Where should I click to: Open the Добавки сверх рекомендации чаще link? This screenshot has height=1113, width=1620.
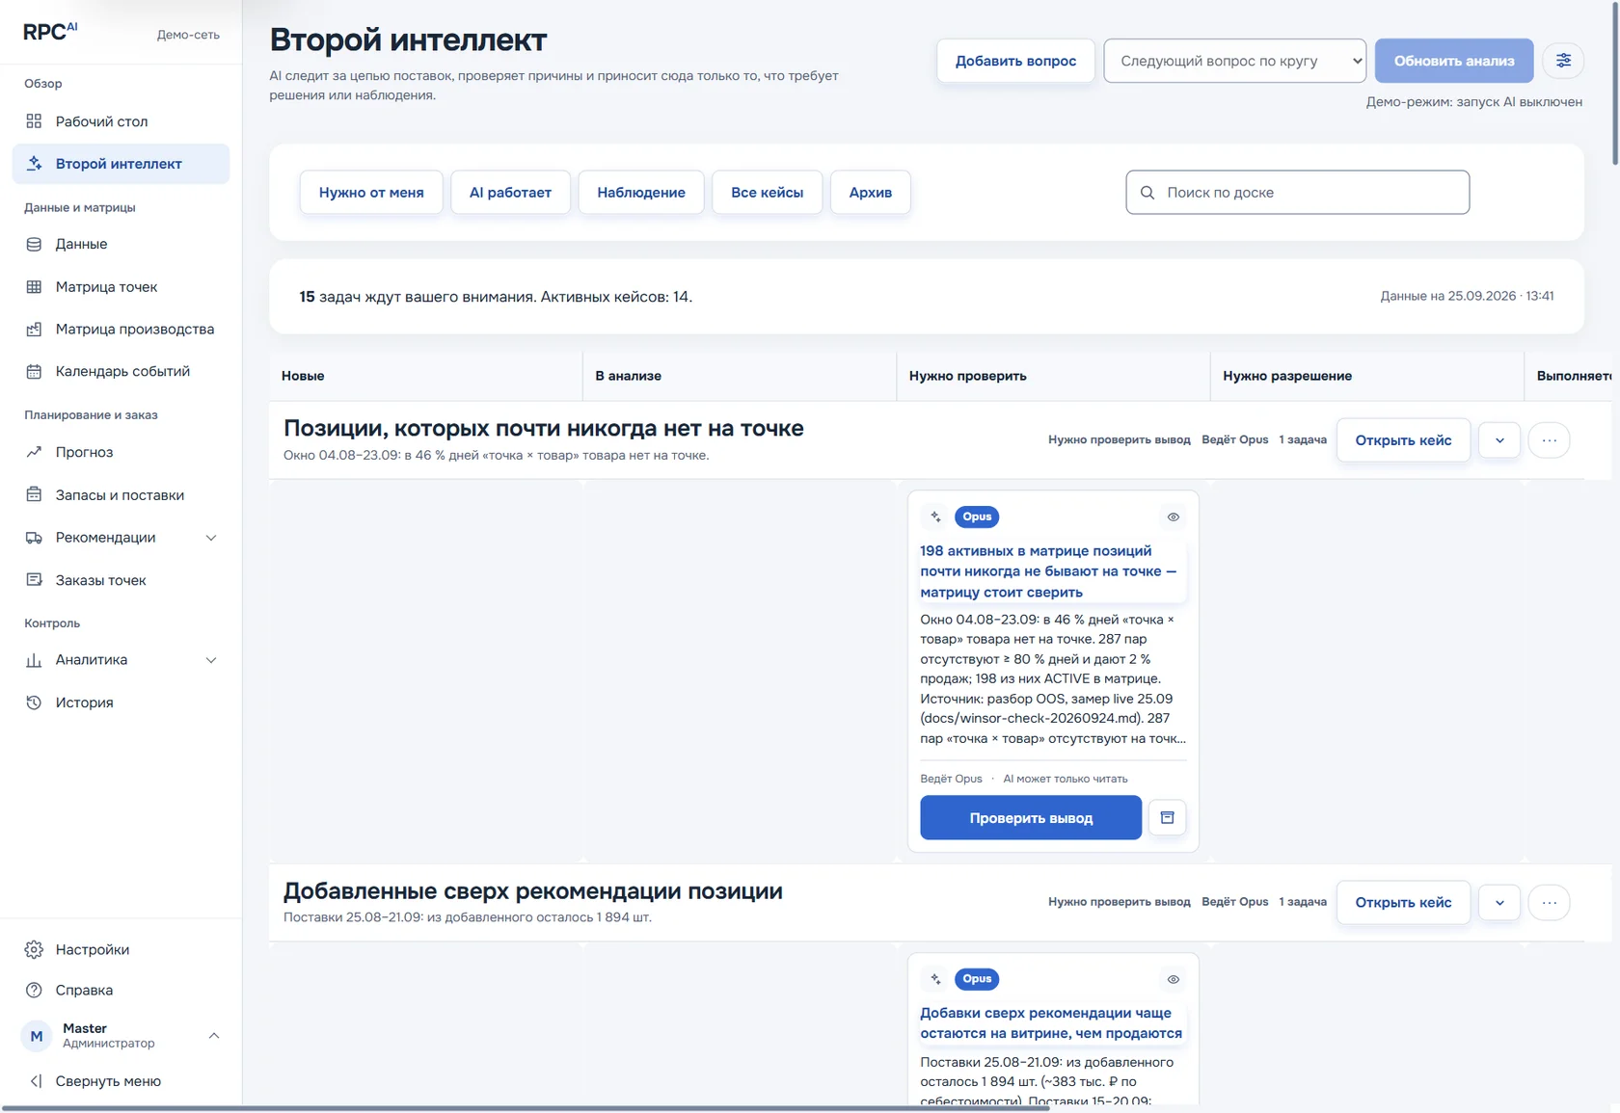coord(1051,1023)
